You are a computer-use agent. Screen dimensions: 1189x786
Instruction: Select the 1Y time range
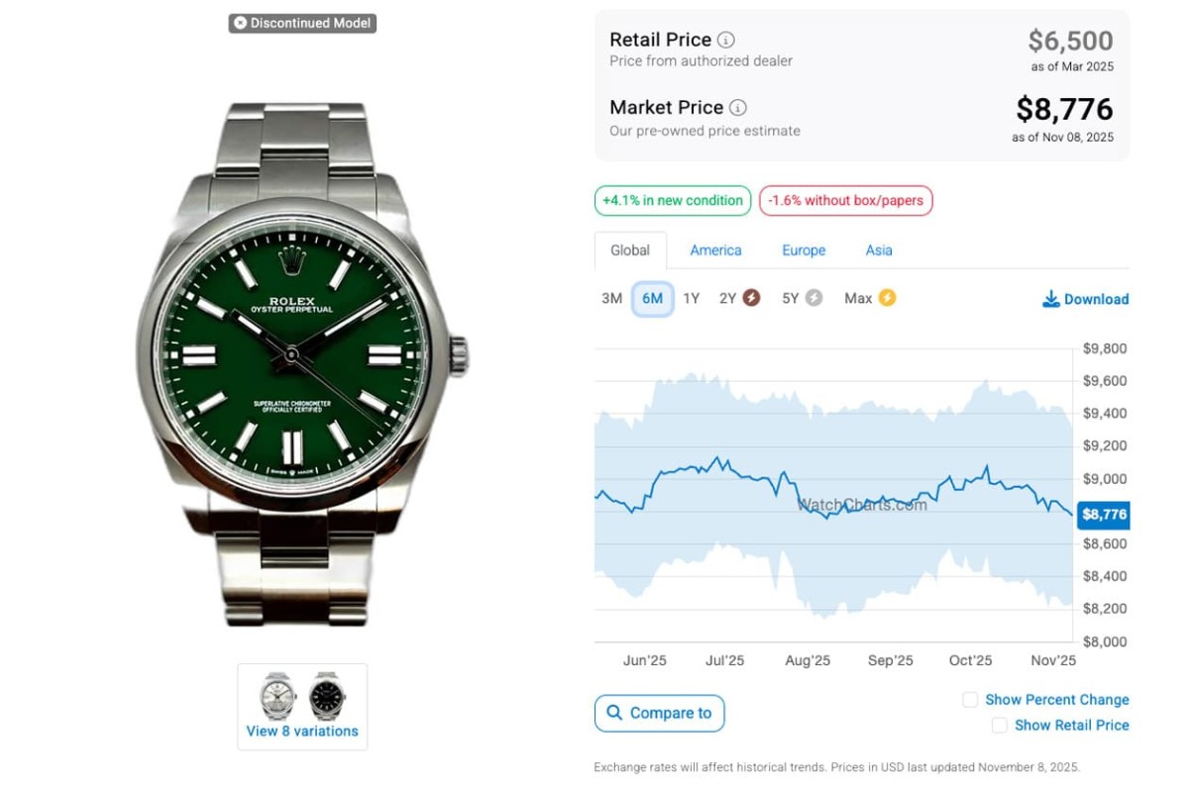click(691, 298)
